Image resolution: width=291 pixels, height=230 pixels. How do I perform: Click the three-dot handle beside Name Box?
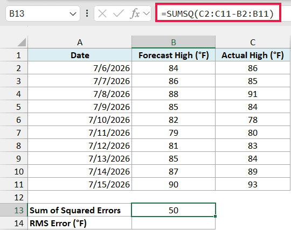coord(87,13)
